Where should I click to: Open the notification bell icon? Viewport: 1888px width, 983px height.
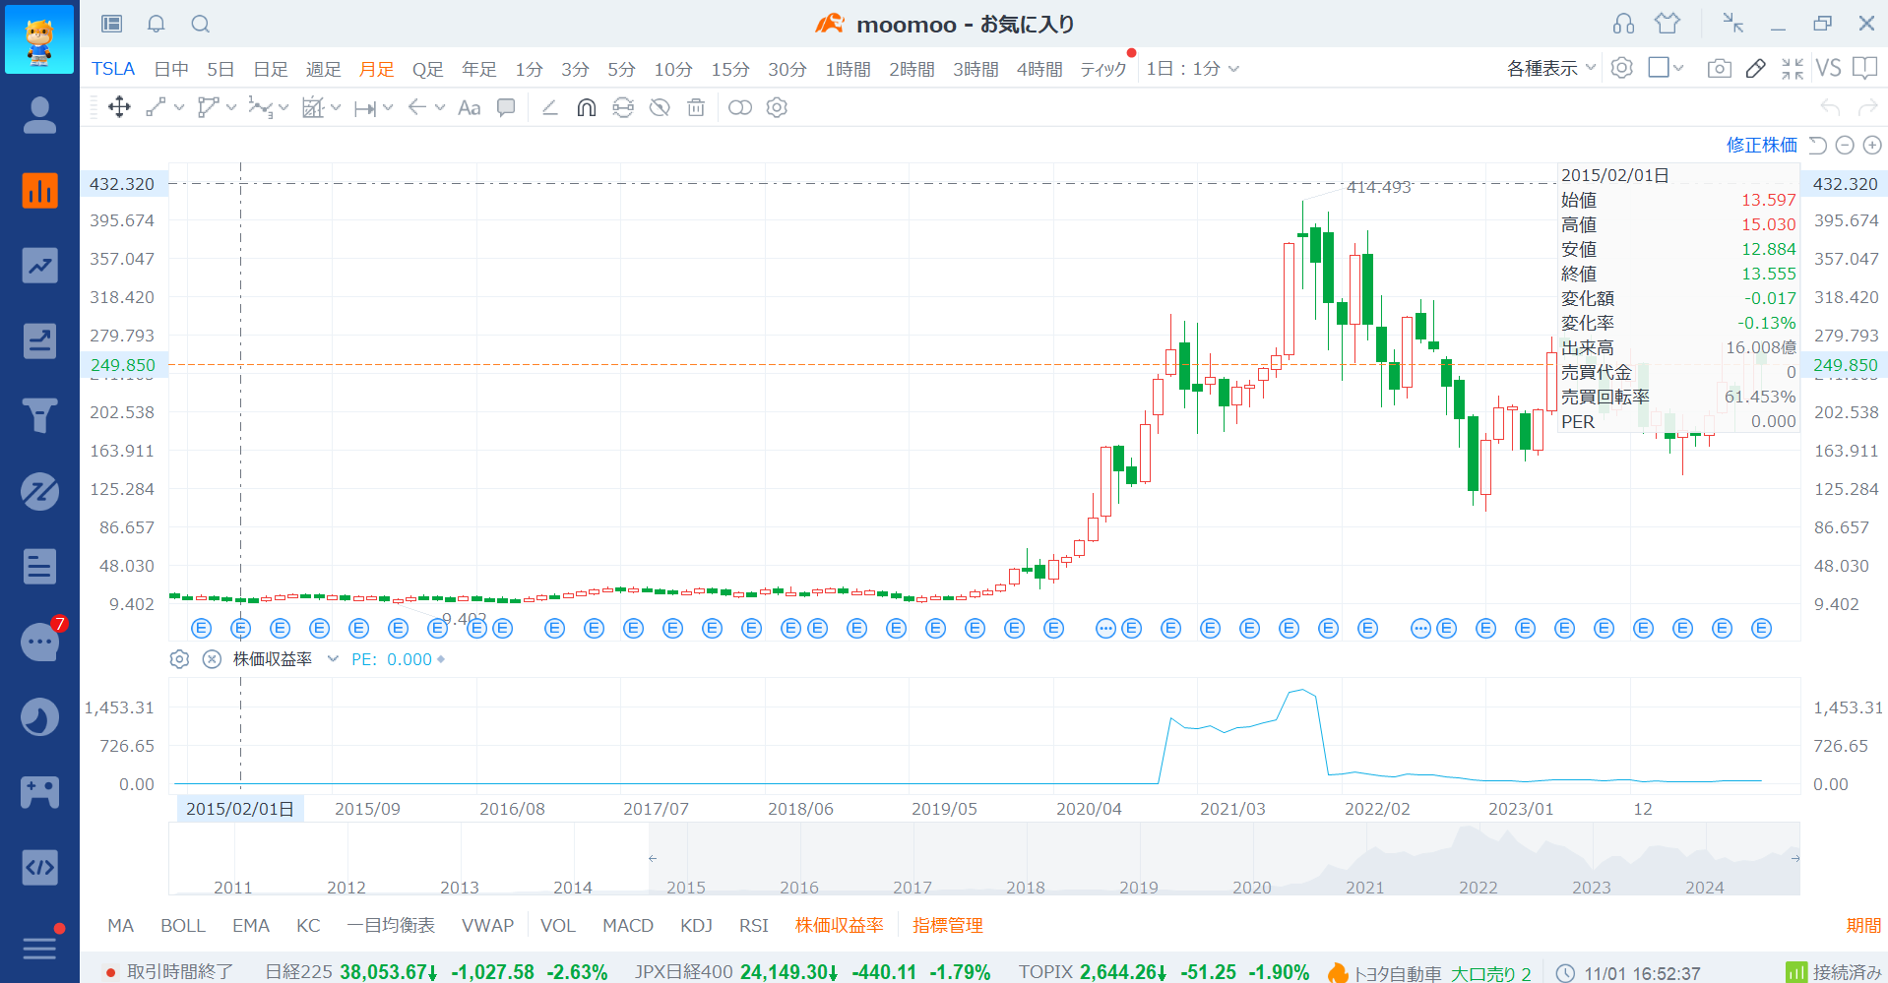pos(156,24)
